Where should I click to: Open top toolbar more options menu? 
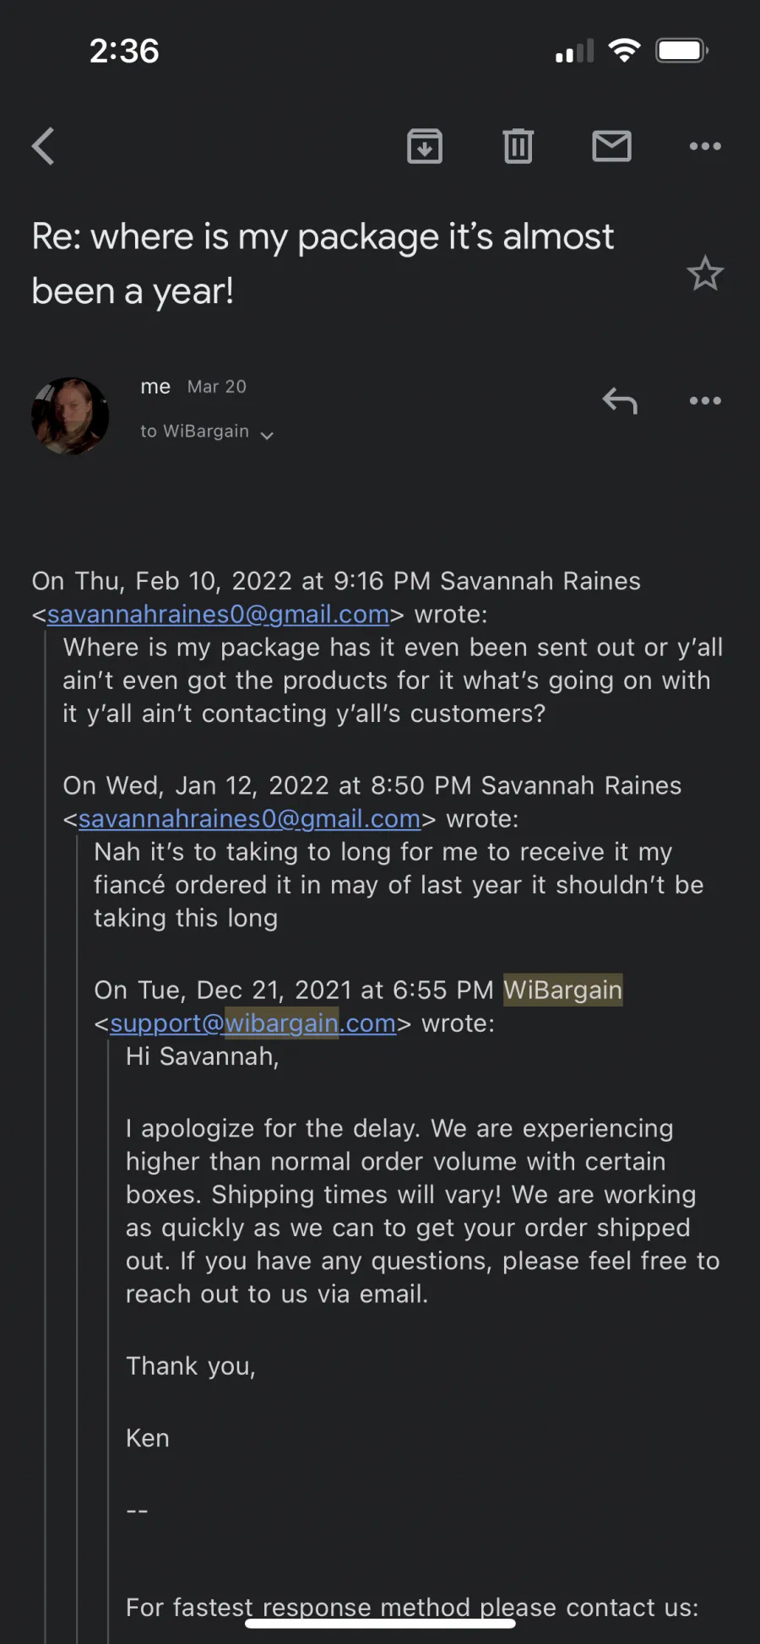705,146
